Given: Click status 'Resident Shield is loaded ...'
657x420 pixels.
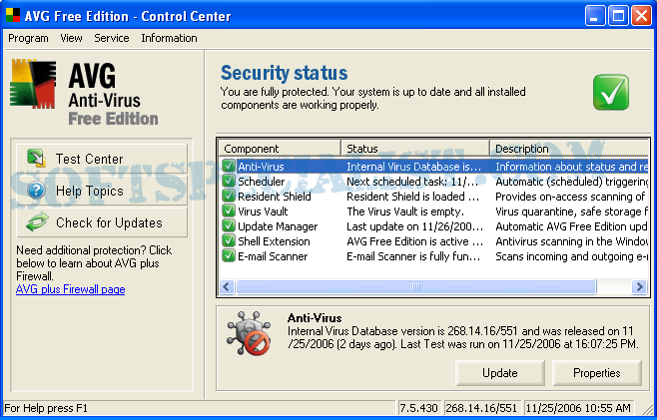Looking at the screenshot, I should pos(412,197).
